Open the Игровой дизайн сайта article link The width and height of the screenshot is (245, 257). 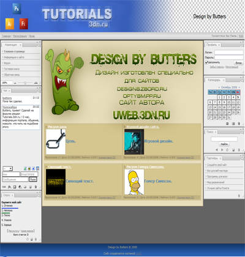click(x=143, y=127)
